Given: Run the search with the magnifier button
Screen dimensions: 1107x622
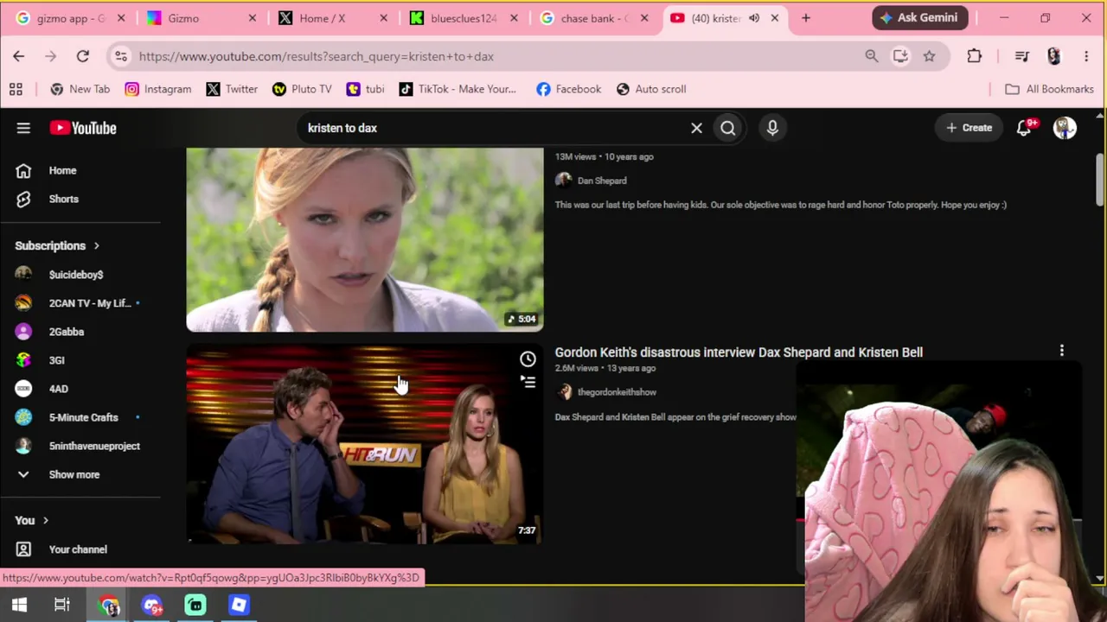Looking at the screenshot, I should point(728,128).
